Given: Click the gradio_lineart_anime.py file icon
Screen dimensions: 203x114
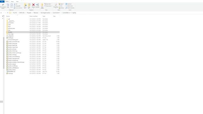Looking at the screenshot, I should click(7, 53).
